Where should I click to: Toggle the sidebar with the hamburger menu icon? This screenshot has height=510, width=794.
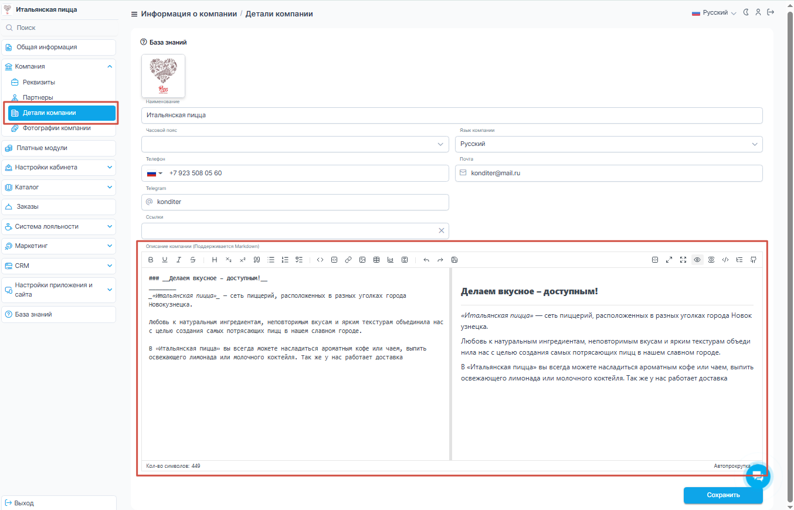[x=134, y=14]
